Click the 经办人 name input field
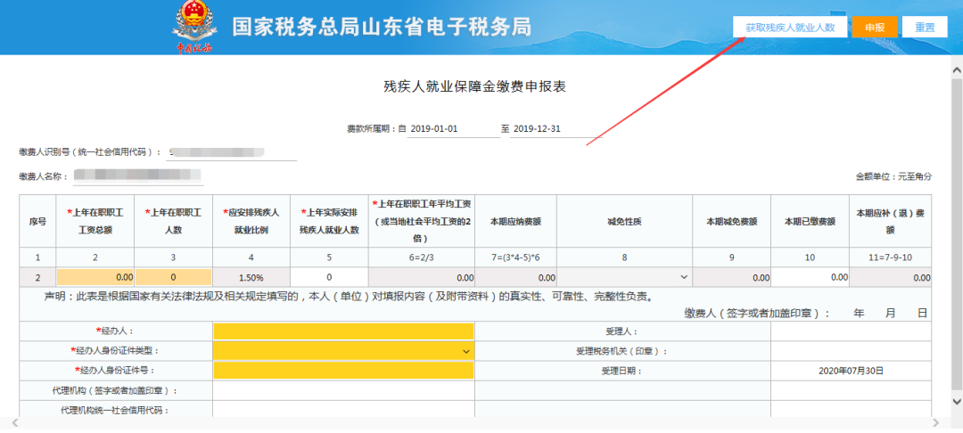The width and height of the screenshot is (963, 433). (344, 331)
